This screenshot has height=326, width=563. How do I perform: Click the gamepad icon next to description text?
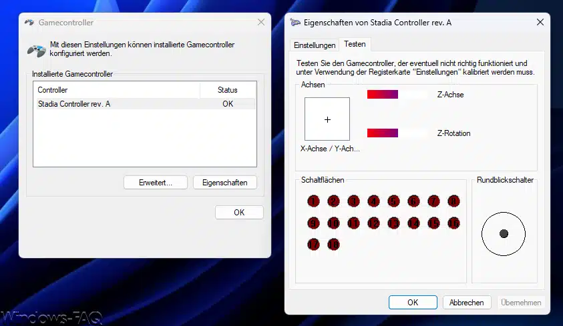(x=37, y=51)
